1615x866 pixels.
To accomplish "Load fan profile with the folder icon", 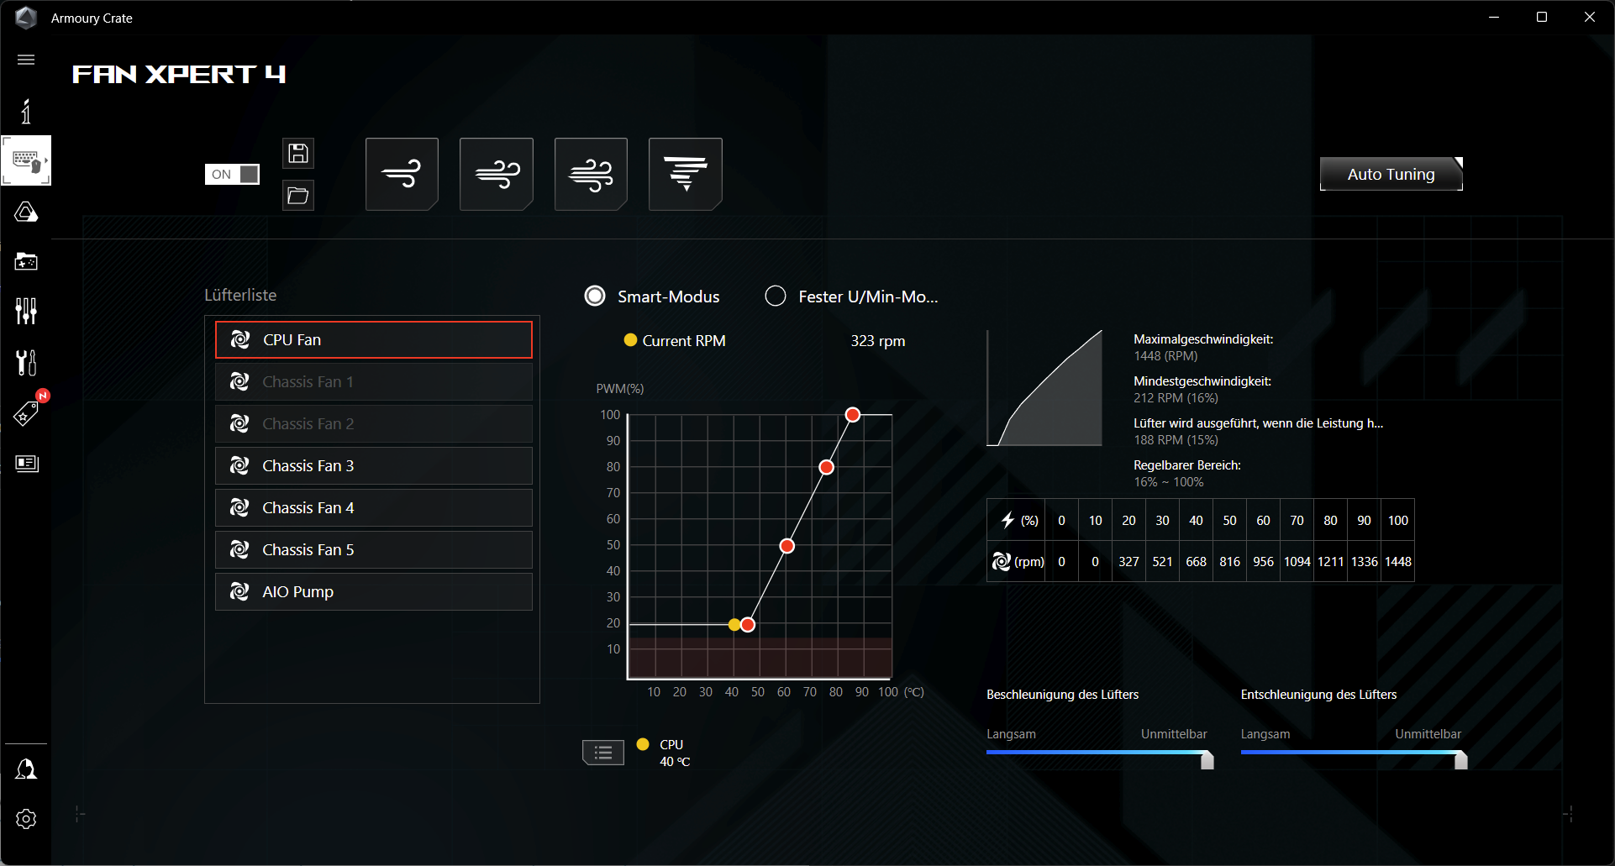I will click(x=298, y=196).
